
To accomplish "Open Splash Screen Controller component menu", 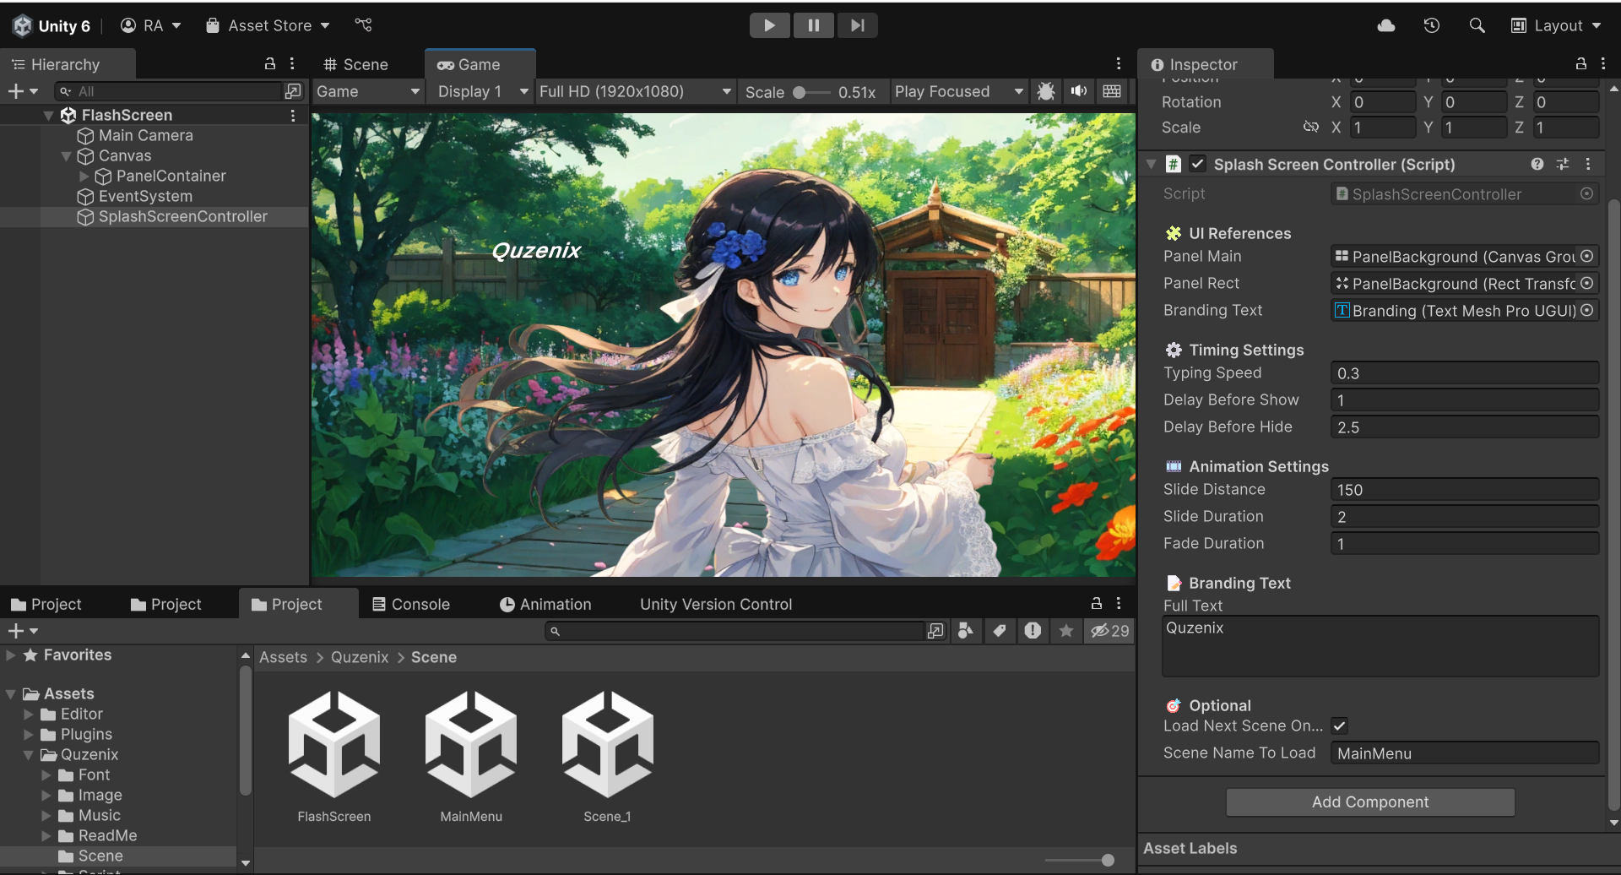I will point(1588,164).
